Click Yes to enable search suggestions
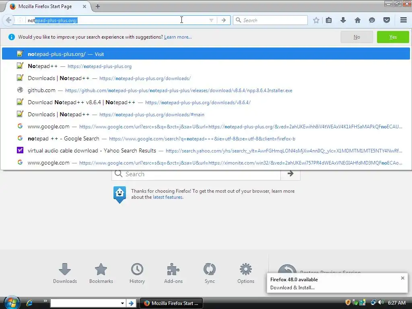 click(x=393, y=37)
